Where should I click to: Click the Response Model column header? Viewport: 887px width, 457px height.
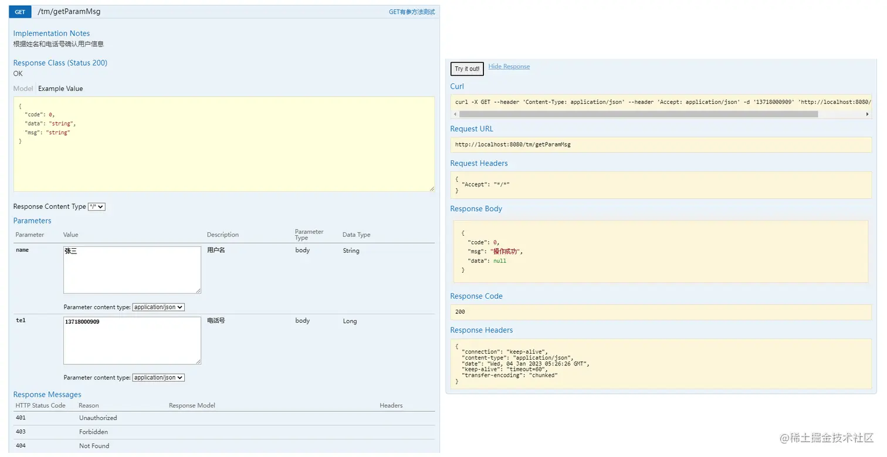coord(192,405)
